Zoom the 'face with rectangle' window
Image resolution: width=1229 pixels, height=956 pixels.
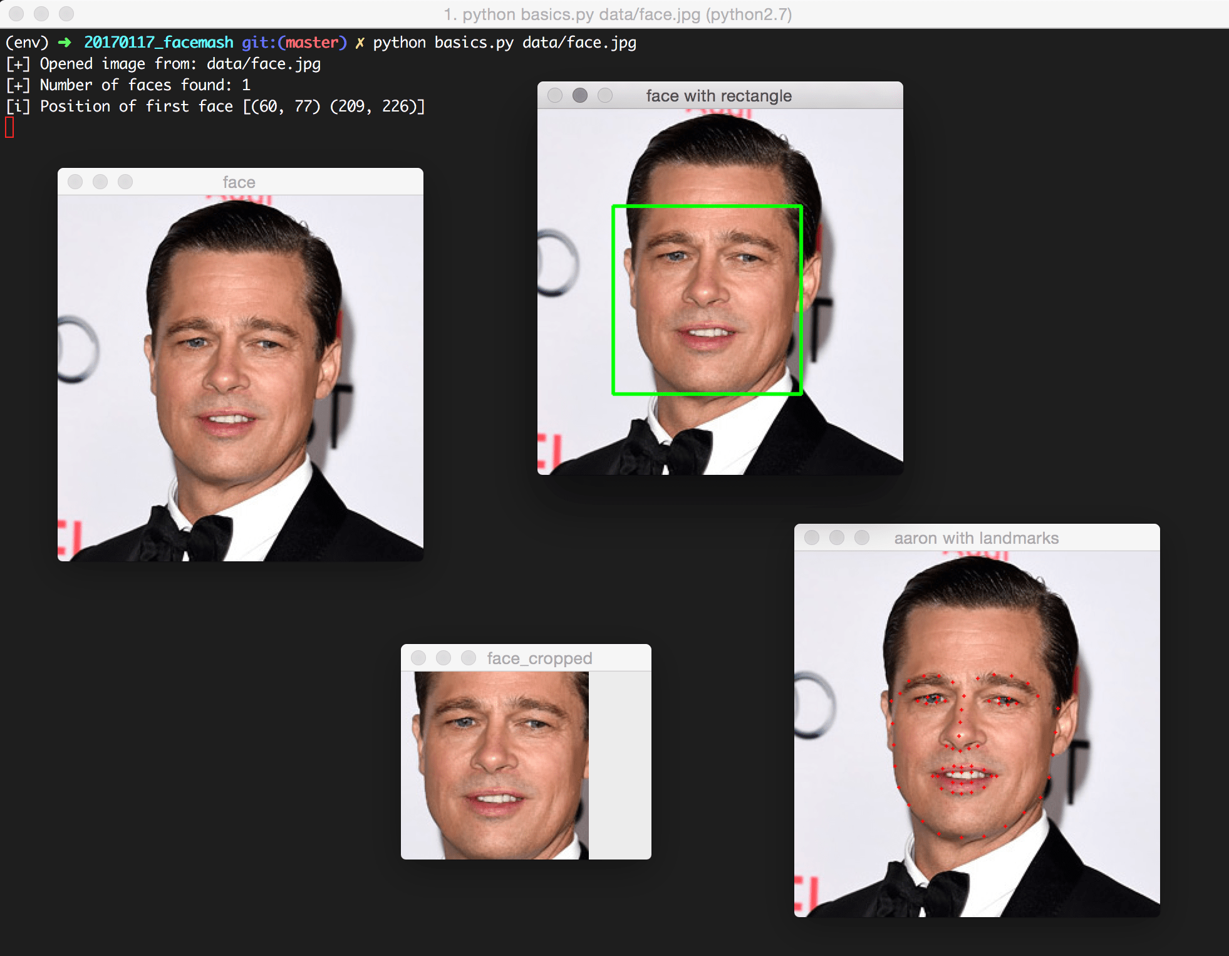point(605,95)
